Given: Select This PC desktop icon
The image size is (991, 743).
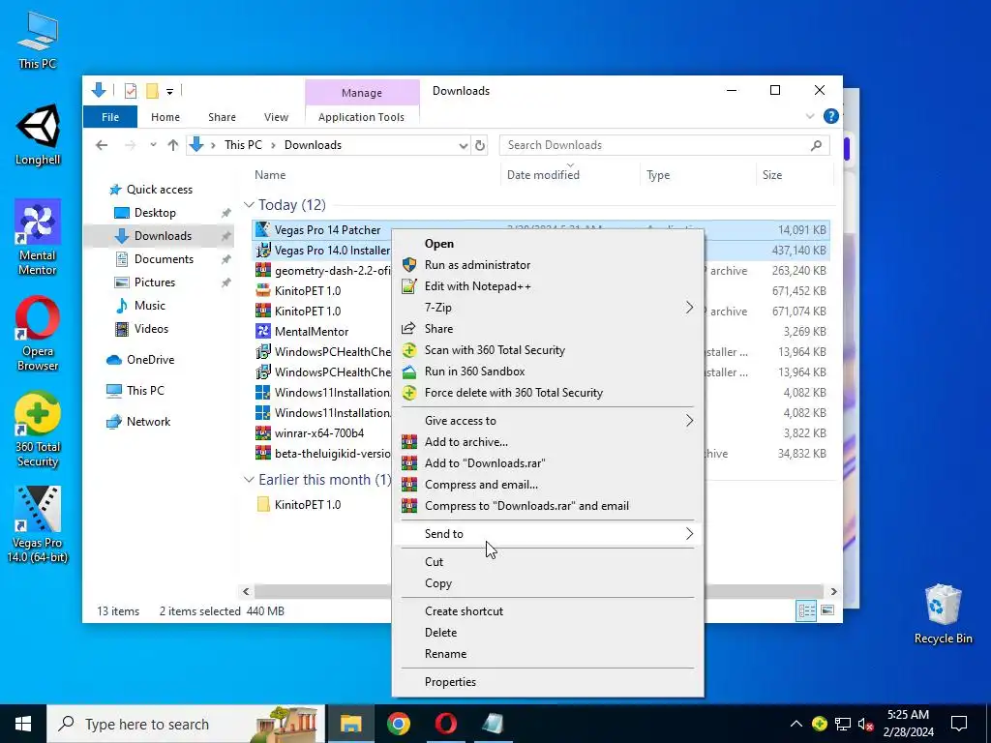Looking at the screenshot, I should 38,40.
